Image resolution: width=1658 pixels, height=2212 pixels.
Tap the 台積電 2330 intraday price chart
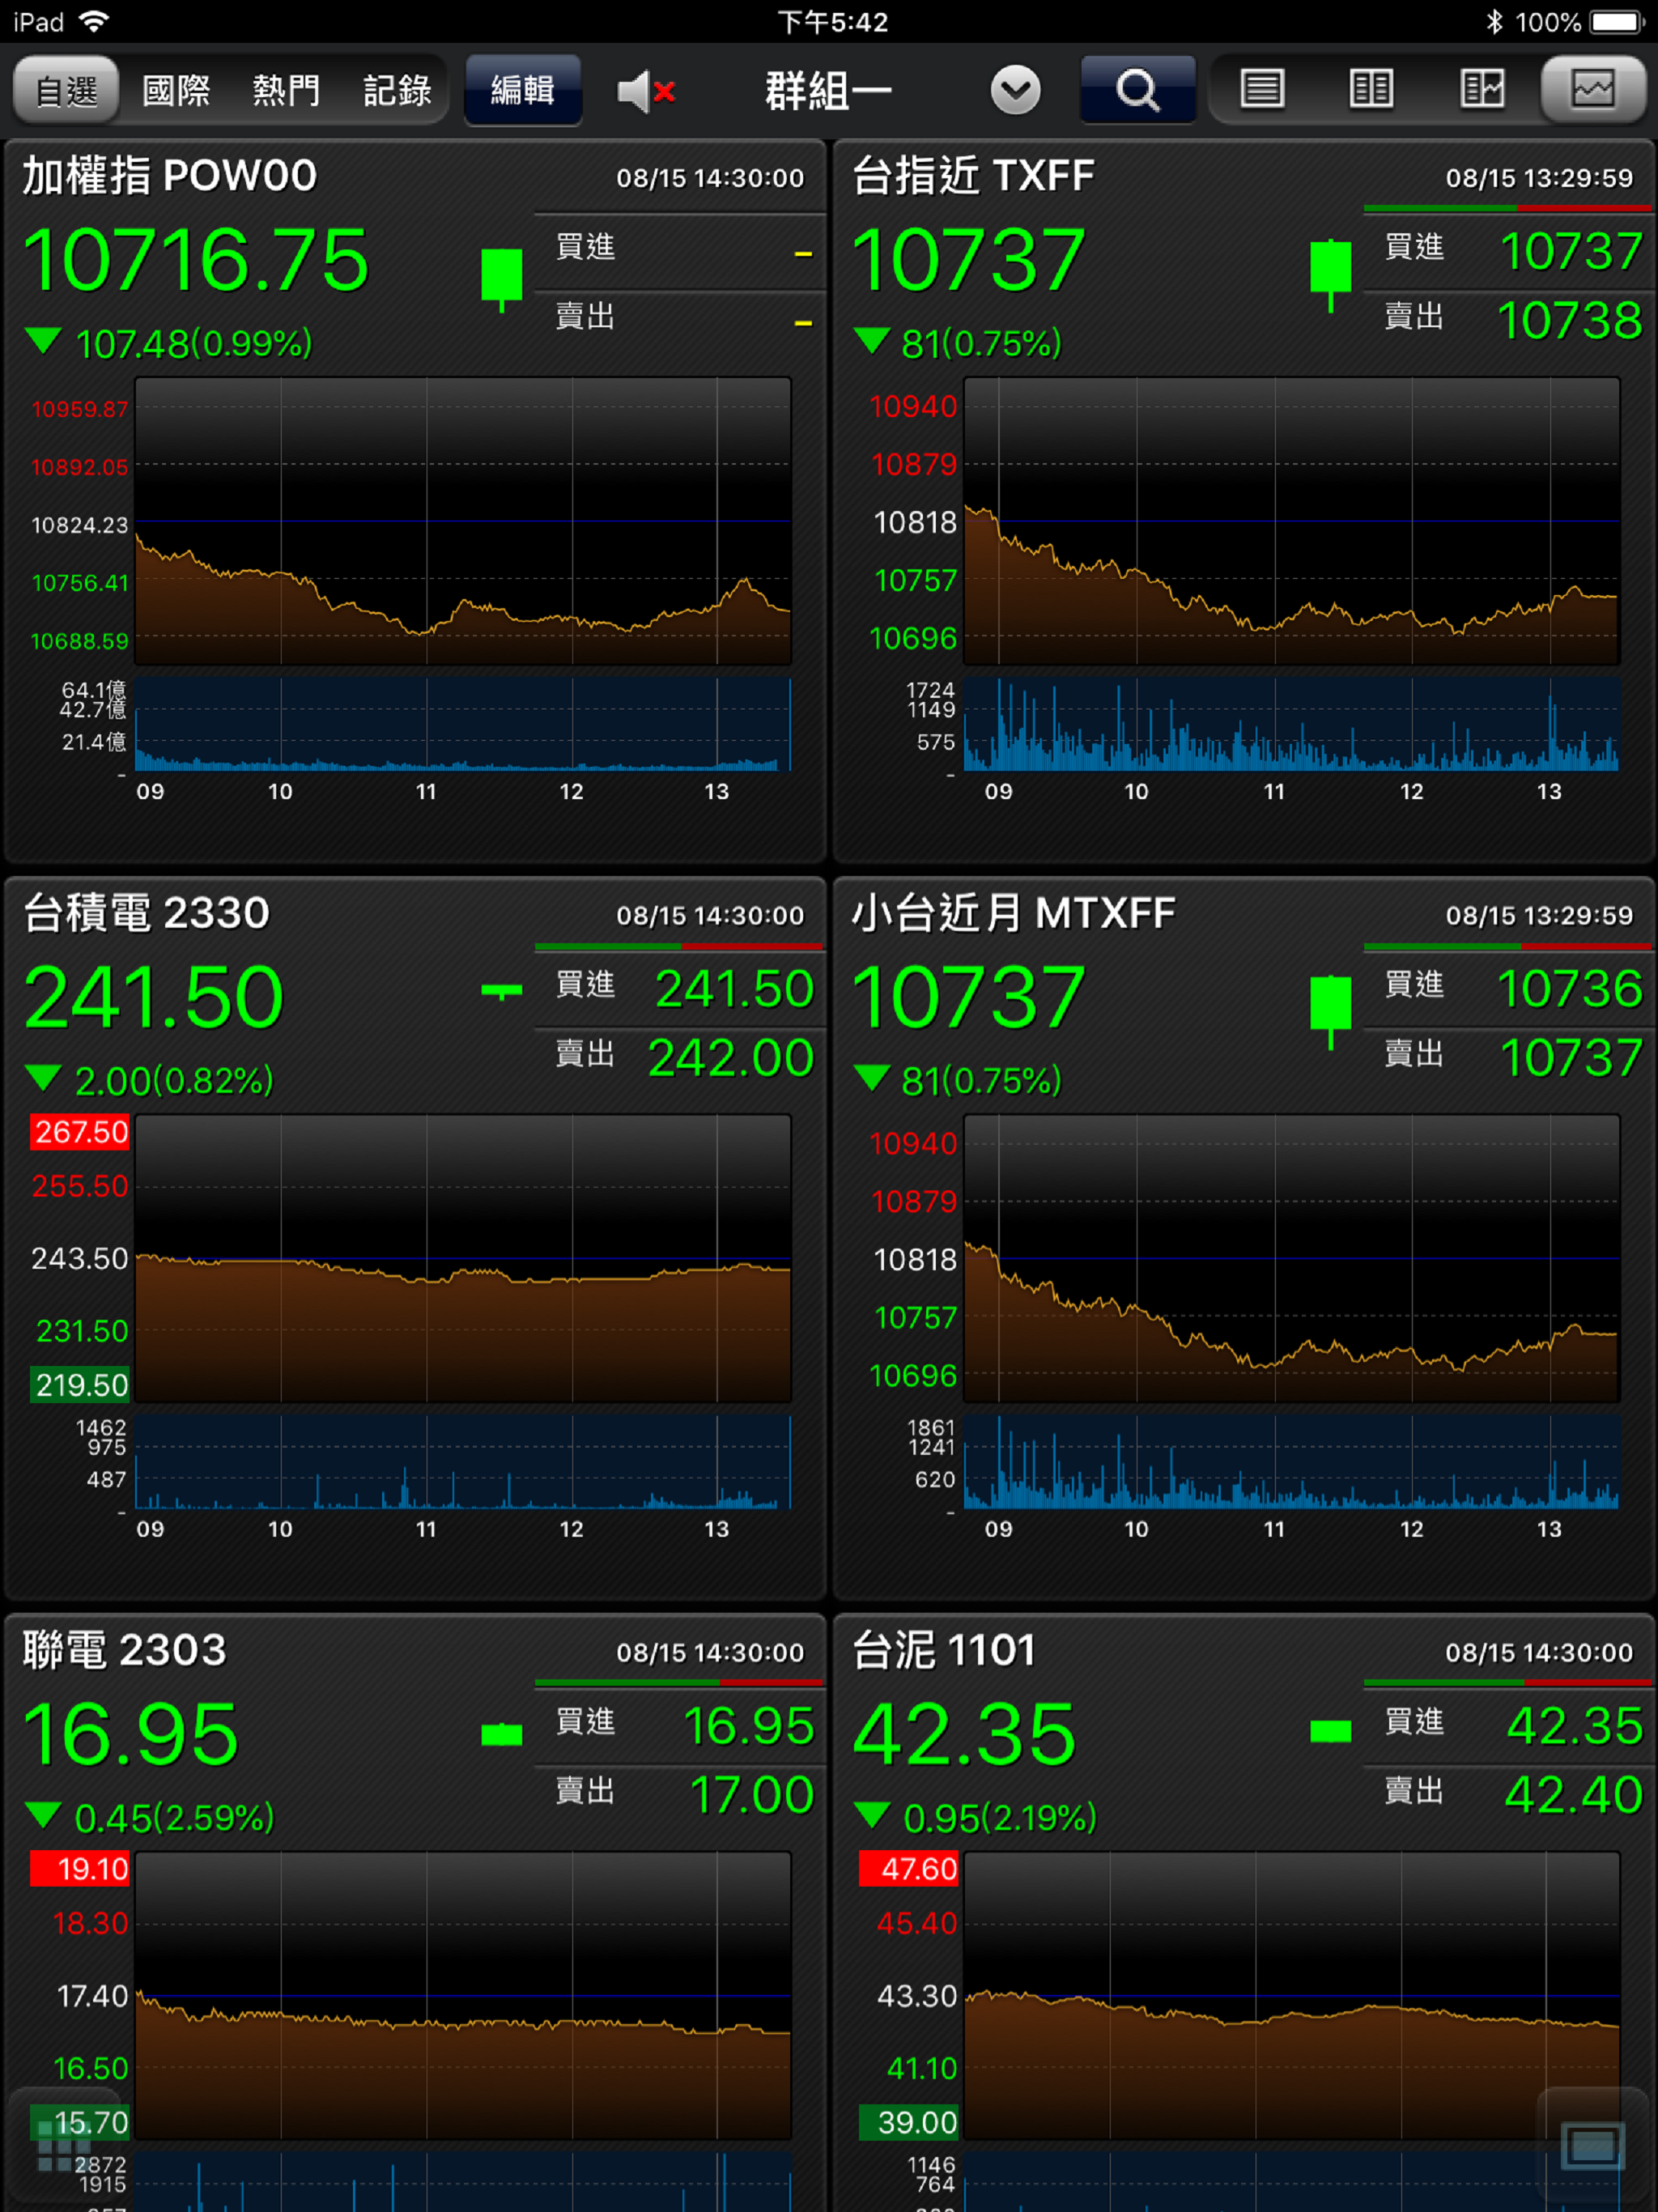[x=463, y=1258]
